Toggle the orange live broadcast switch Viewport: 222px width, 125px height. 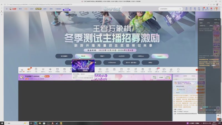29,69
